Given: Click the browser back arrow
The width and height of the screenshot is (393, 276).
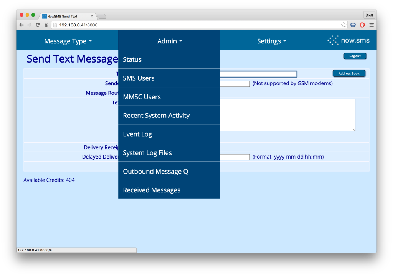Looking at the screenshot, I should (x=21, y=25).
